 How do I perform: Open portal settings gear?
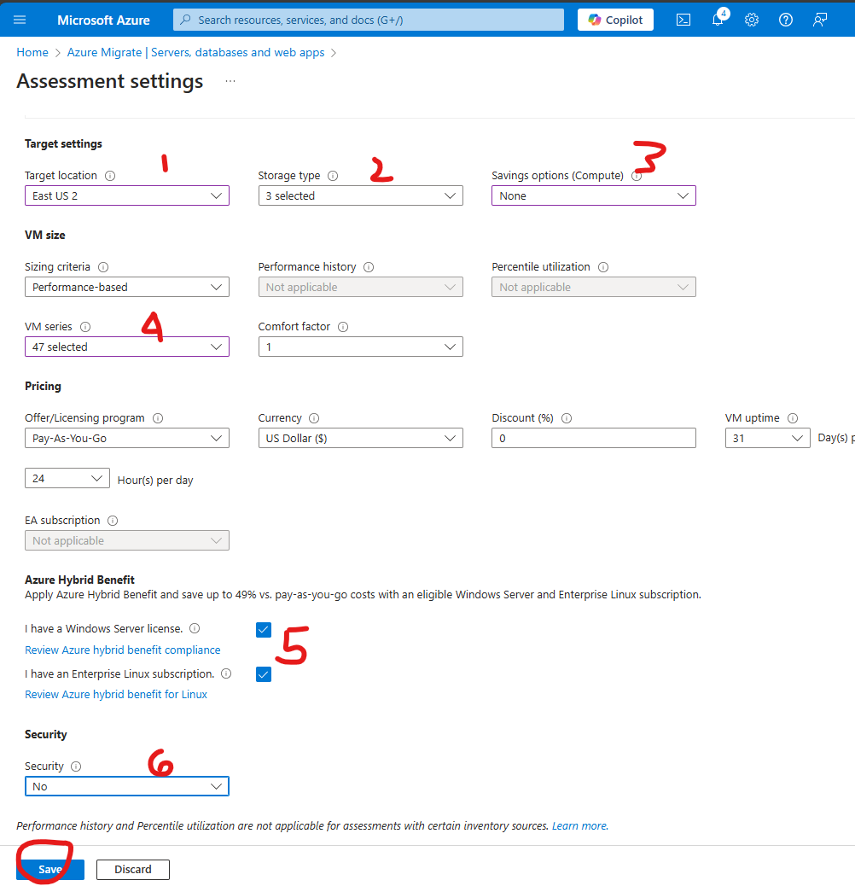pyautogui.click(x=752, y=20)
